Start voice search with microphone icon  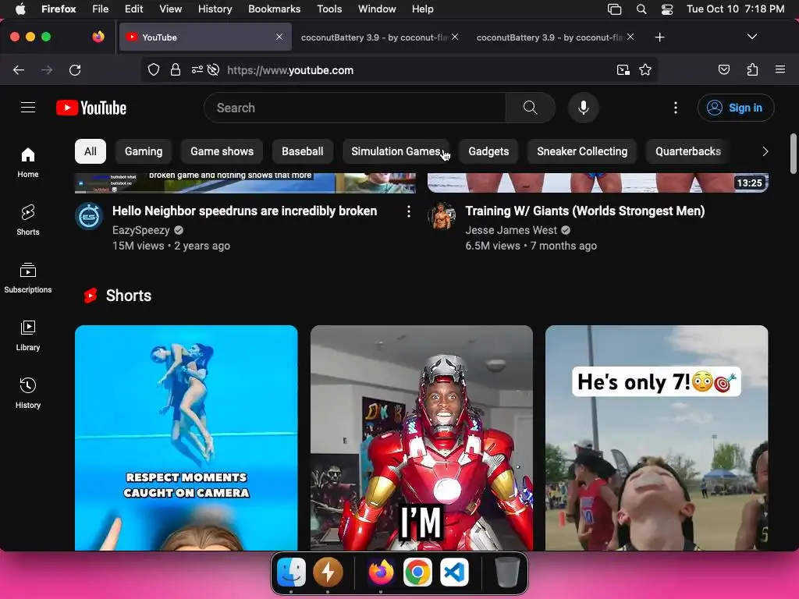point(584,108)
